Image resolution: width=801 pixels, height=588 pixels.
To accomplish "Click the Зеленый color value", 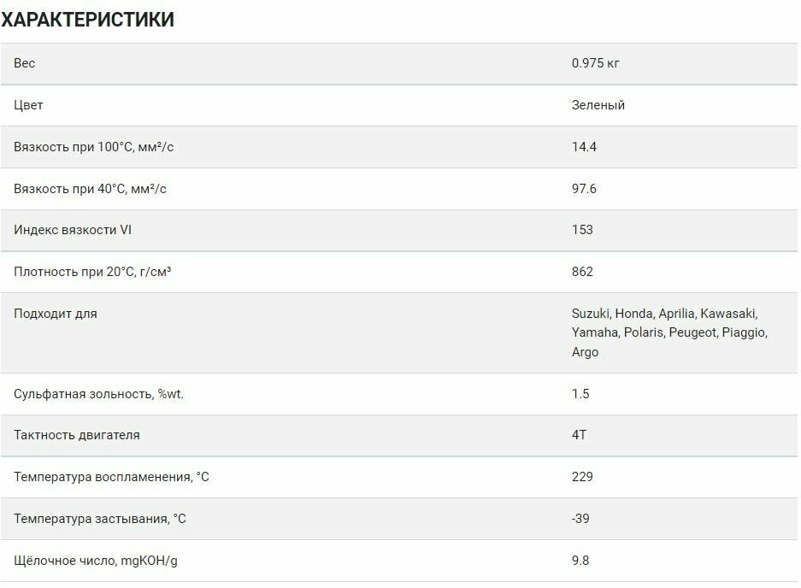I will tap(598, 105).
